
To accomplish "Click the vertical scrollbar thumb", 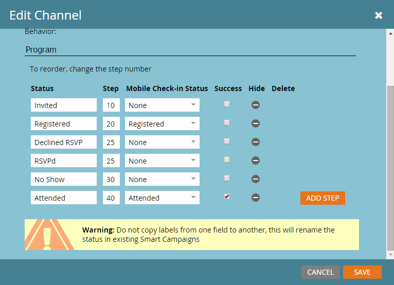I will (390, 168).
